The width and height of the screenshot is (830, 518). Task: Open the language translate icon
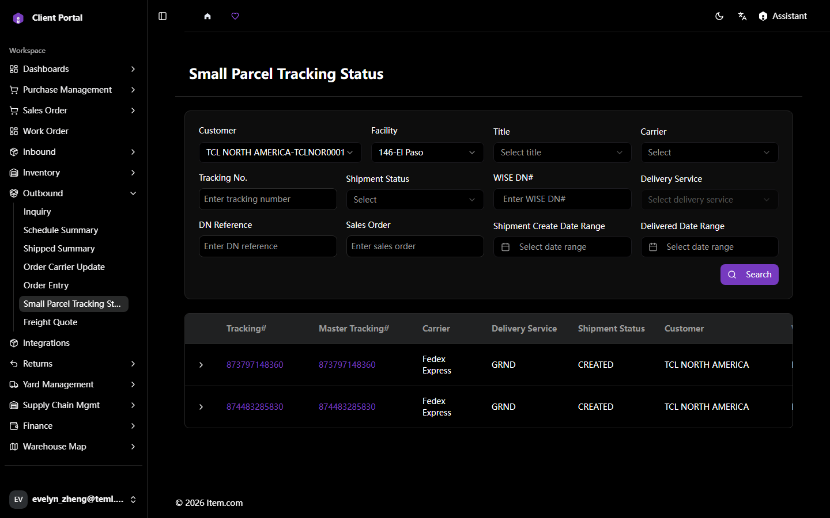(742, 16)
